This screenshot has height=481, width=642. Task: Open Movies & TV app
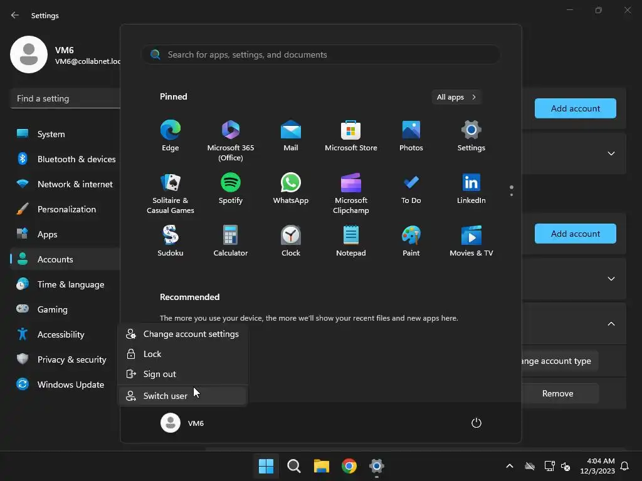click(x=471, y=241)
